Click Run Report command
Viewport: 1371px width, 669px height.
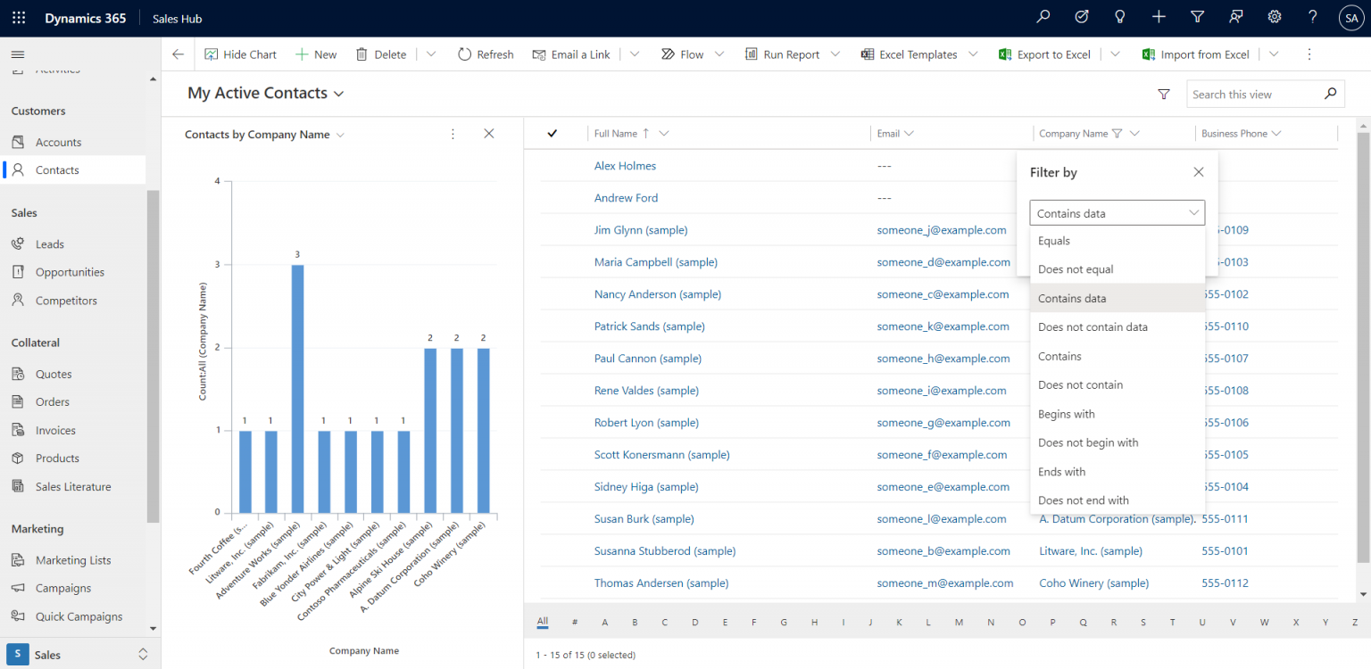[782, 54]
